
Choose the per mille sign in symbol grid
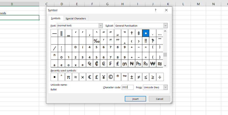click(x=96, y=41)
